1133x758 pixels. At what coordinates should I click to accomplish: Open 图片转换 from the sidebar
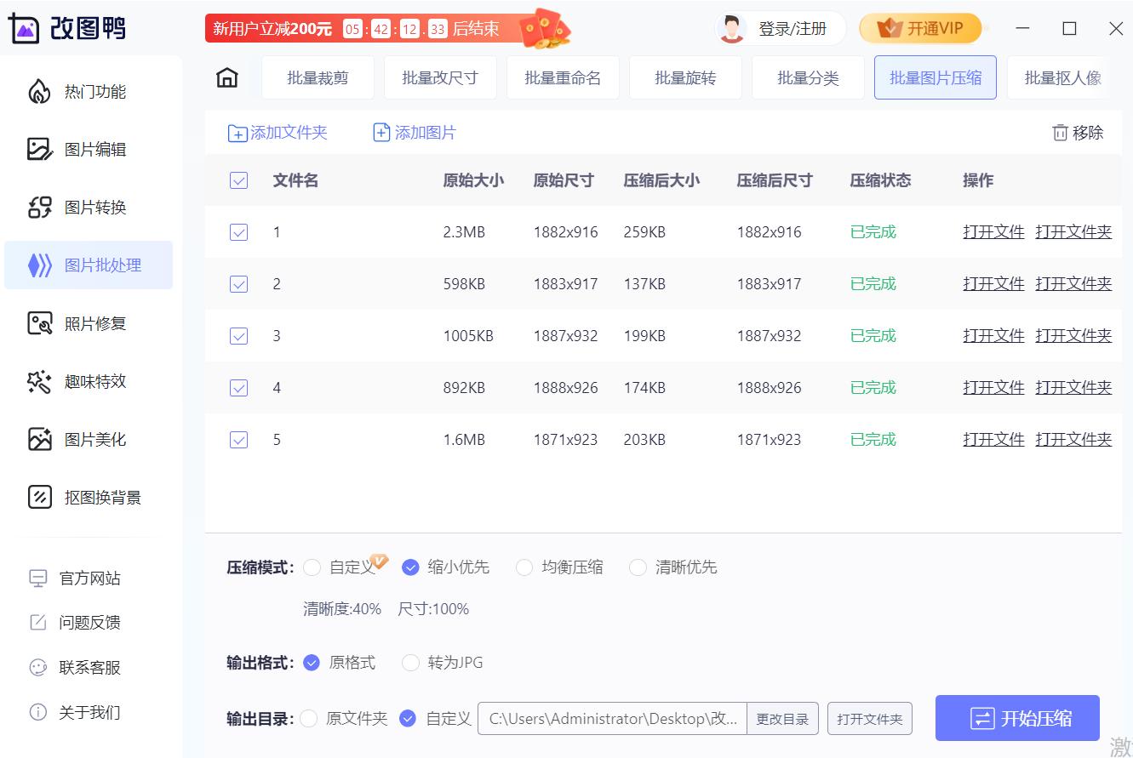point(40,207)
